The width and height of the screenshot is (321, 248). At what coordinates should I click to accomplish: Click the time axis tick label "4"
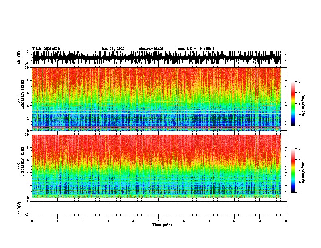tap(133, 221)
